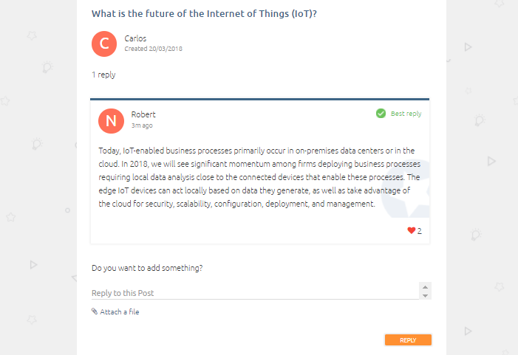Click the like count number 2

419,231
